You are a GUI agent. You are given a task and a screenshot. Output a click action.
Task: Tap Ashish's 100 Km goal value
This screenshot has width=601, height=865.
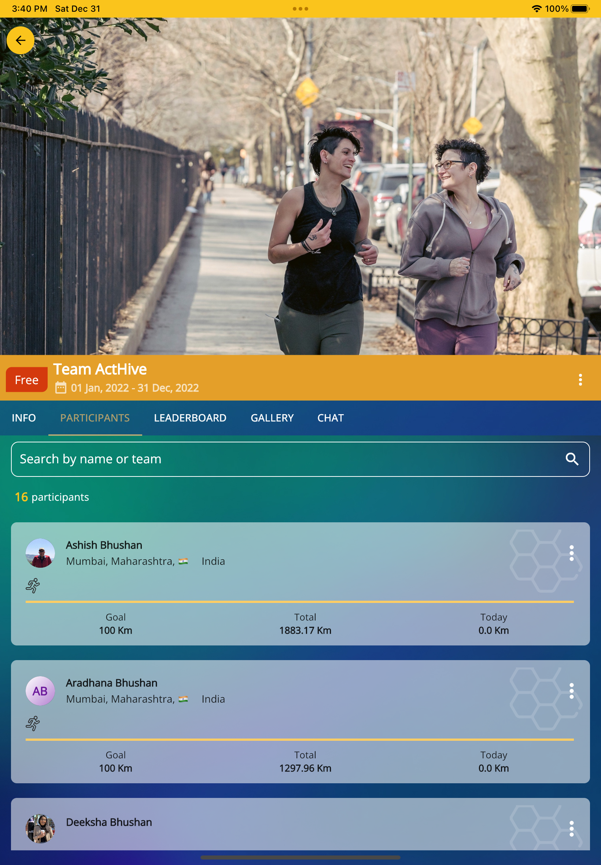pyautogui.click(x=115, y=630)
